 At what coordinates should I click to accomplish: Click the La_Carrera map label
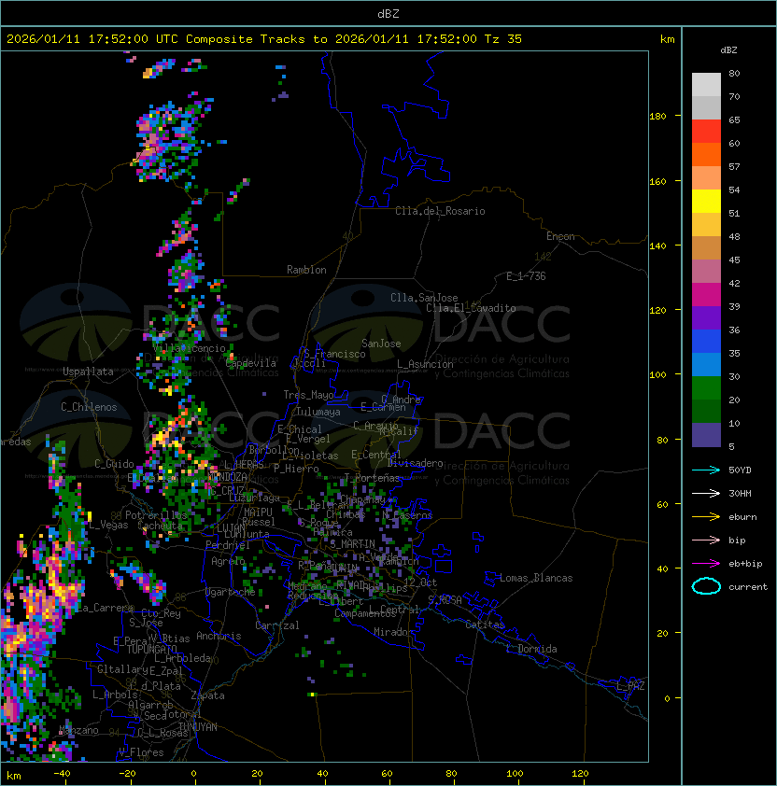point(106,608)
